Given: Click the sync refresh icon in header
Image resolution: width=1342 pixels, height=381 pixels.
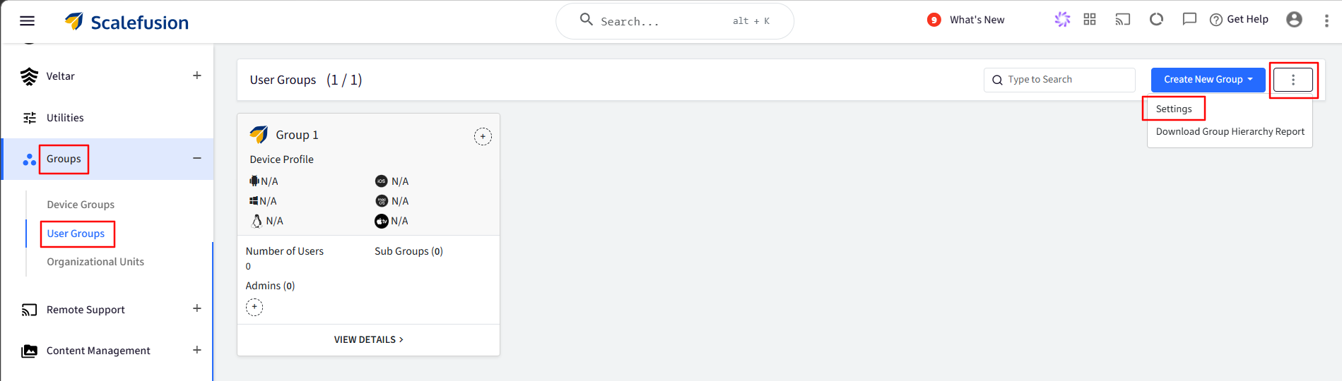Looking at the screenshot, I should 1156,20.
